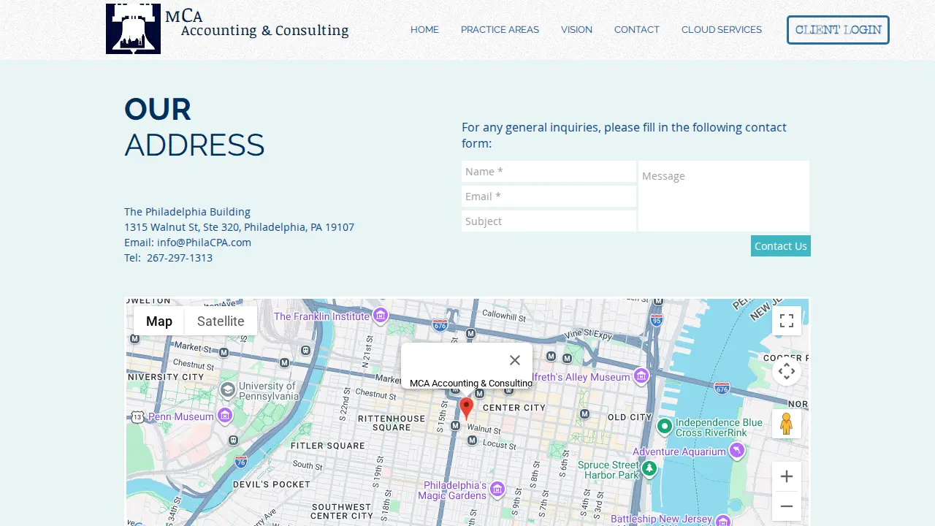Viewport: 935px width, 526px height.
Task: Click the MCA Accounting & Consulting title
Action: (257, 23)
